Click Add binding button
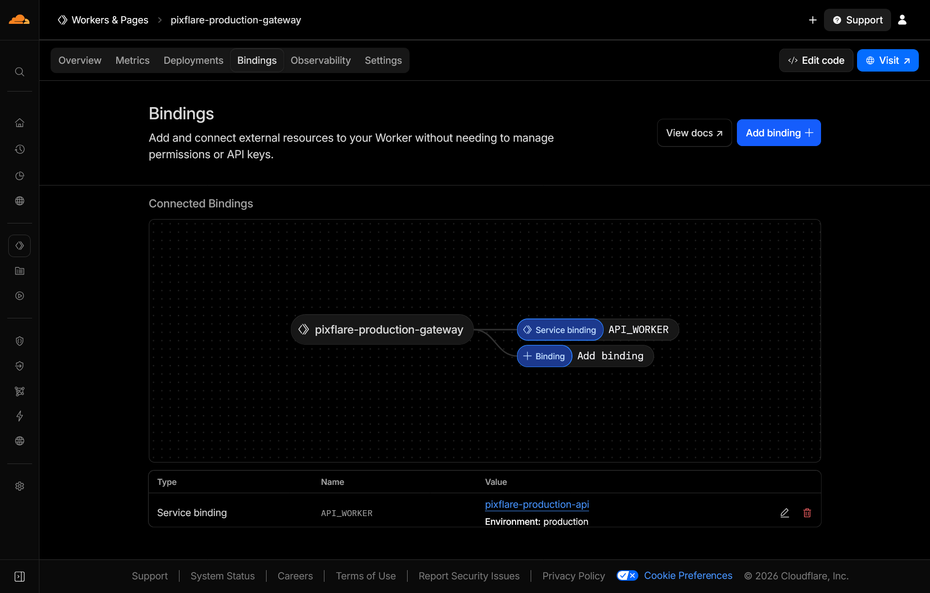Viewport: 930px width, 593px height. coord(778,132)
